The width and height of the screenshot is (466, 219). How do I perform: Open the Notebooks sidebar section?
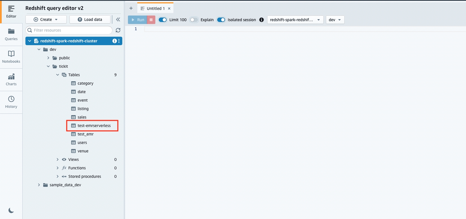pos(11,57)
